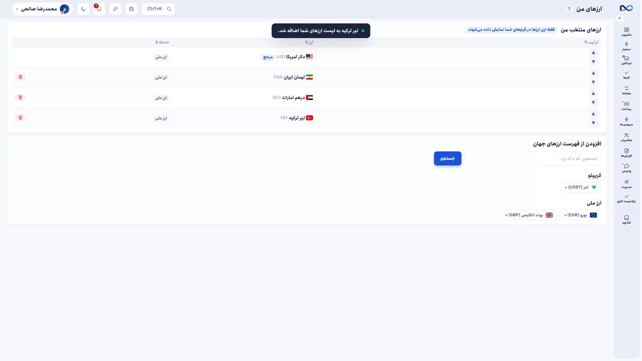Click the جستجو search button

pyautogui.click(x=447, y=158)
